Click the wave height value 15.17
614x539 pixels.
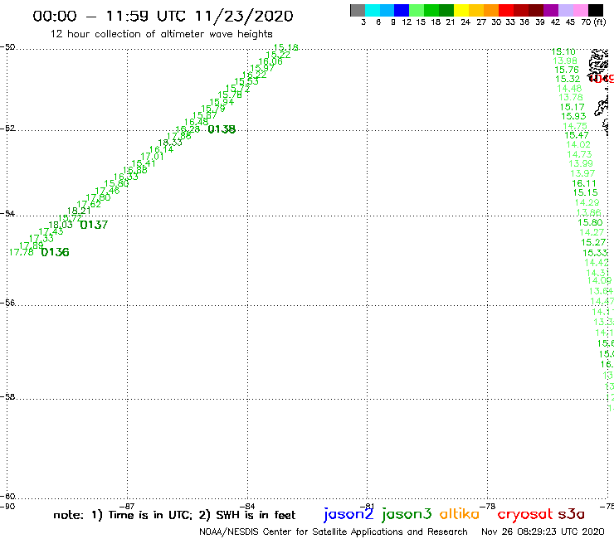[x=573, y=107]
